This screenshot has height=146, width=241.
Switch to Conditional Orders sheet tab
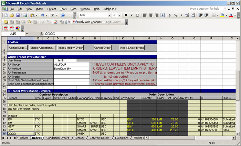coord(57,138)
